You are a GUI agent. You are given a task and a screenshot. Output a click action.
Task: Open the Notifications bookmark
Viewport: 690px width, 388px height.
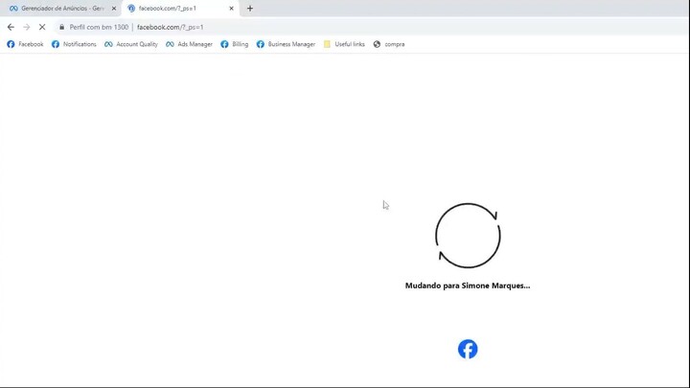[74, 44]
